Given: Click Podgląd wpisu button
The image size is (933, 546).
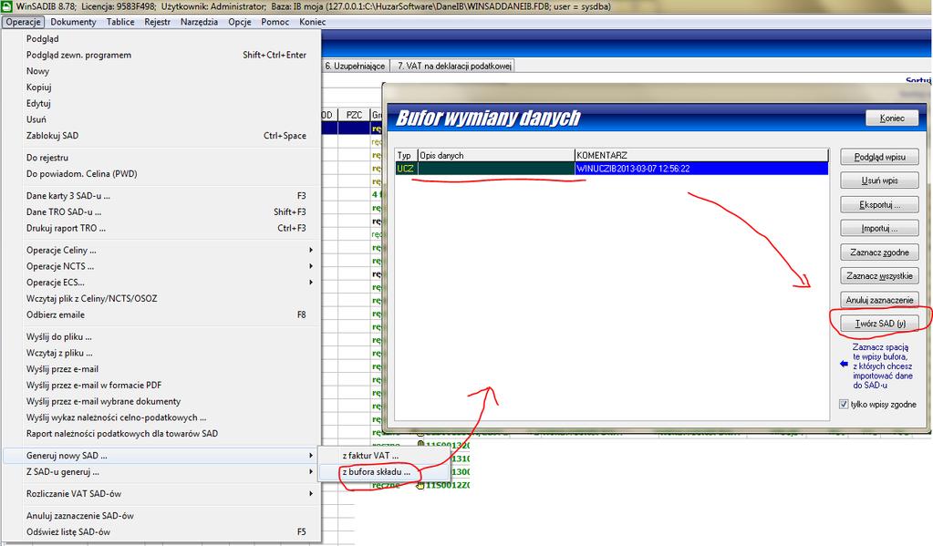Looking at the screenshot, I should point(879,157).
